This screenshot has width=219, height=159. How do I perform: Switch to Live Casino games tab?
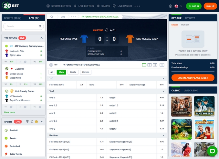point(191,91)
